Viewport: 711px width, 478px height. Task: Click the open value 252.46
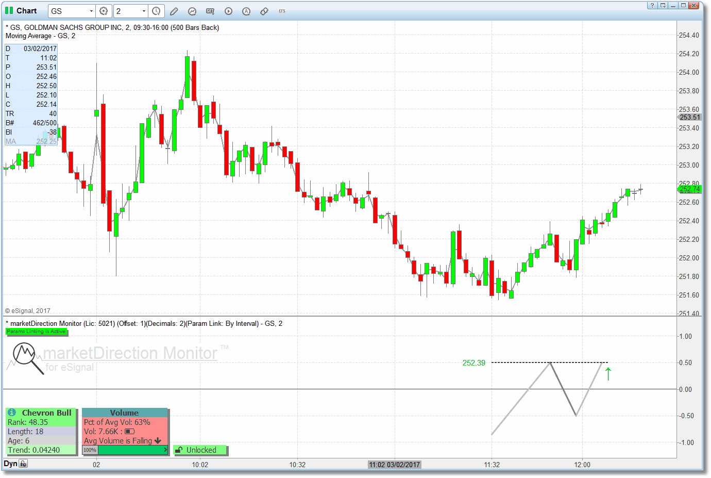pyautogui.click(x=46, y=76)
